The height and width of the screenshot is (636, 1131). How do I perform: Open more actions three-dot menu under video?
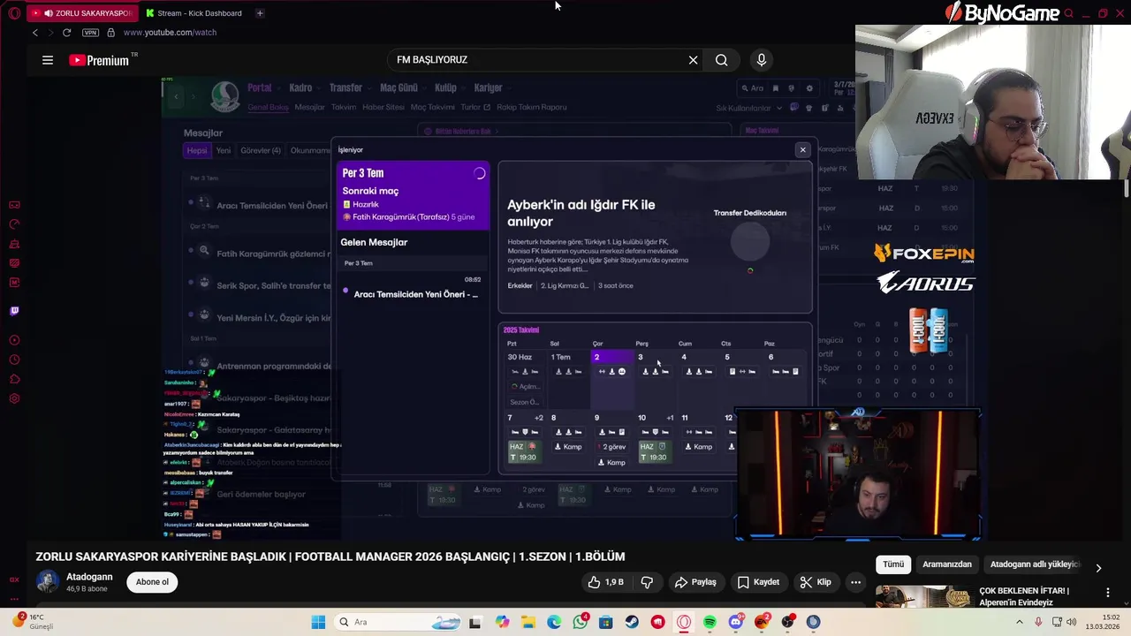[x=855, y=582]
